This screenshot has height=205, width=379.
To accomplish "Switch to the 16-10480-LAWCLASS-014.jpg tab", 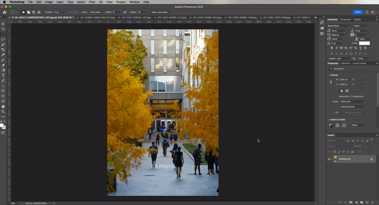I will pos(97,17).
